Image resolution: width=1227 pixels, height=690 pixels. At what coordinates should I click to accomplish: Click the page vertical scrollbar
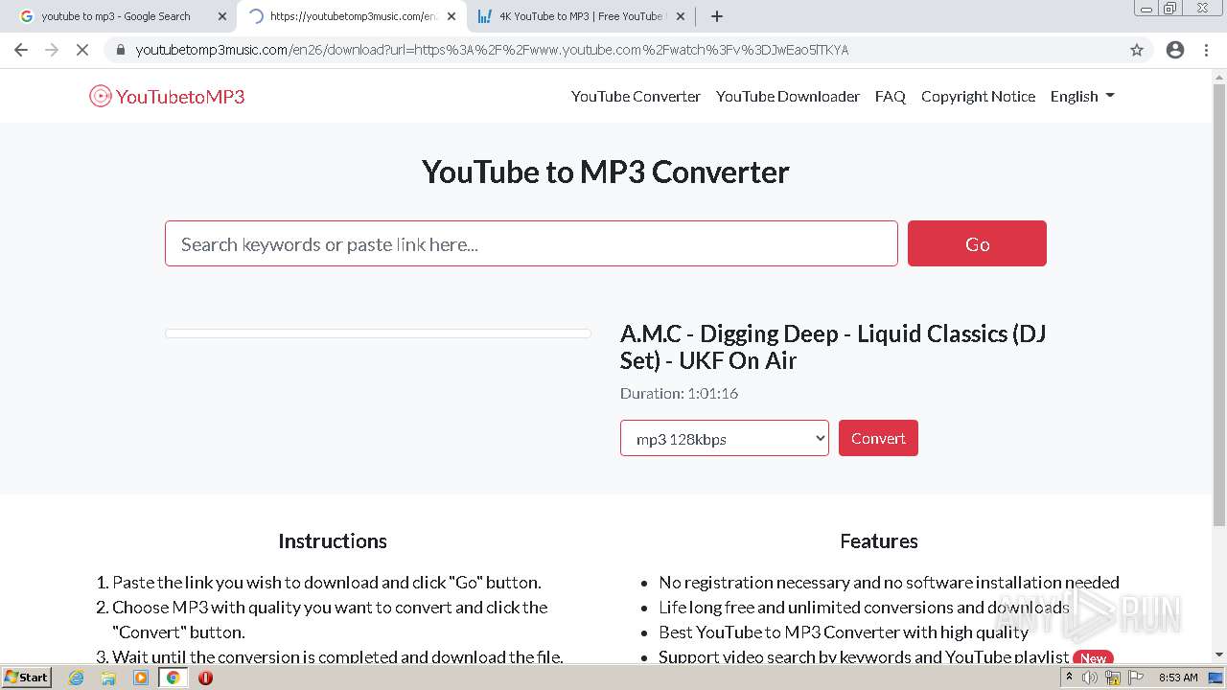[1219, 305]
